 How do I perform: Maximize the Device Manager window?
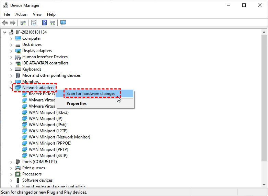pos(244,5)
